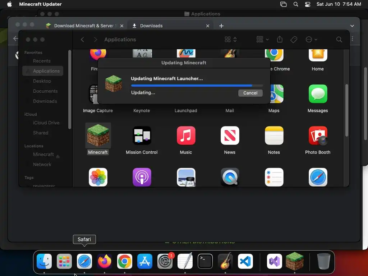This screenshot has width=368, height=276.
Task: Open the Preview app icon
Action: 186,177
